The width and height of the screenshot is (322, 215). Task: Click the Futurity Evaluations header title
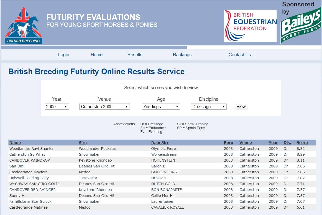[x=93, y=17]
